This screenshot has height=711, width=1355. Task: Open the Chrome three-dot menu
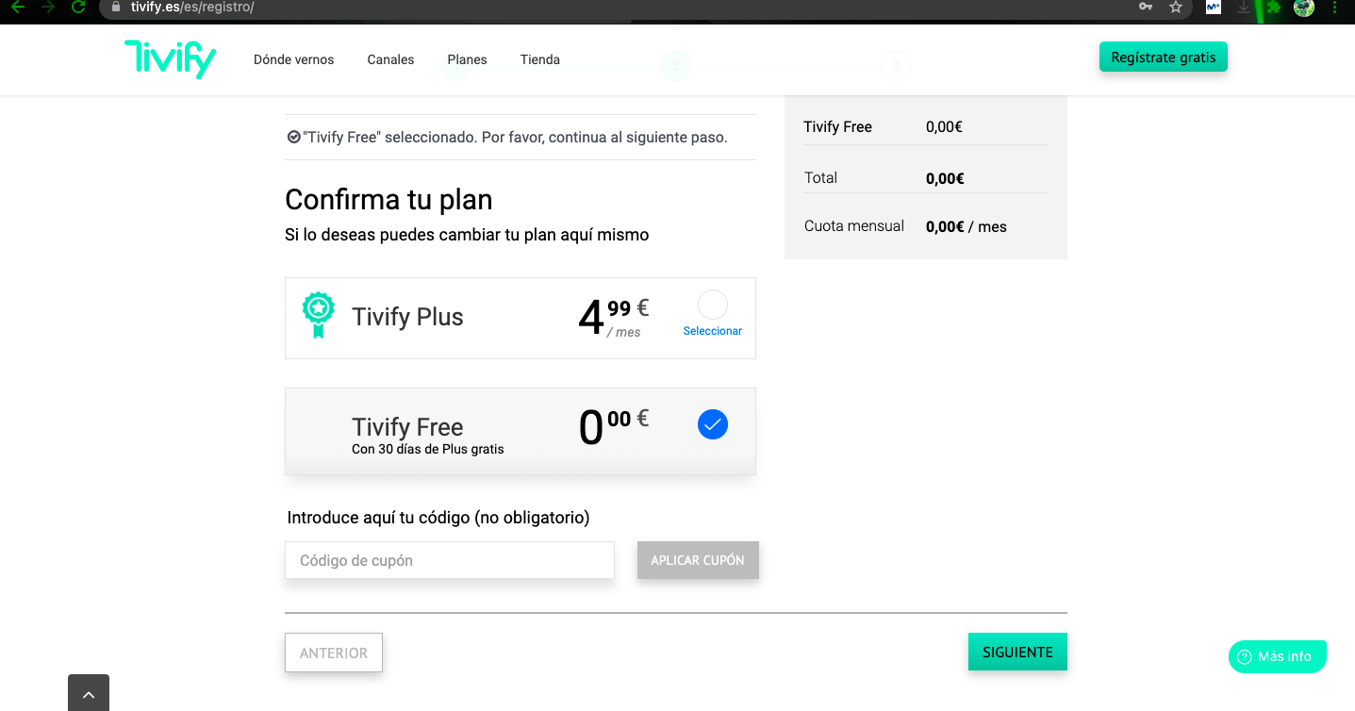click(x=1334, y=7)
